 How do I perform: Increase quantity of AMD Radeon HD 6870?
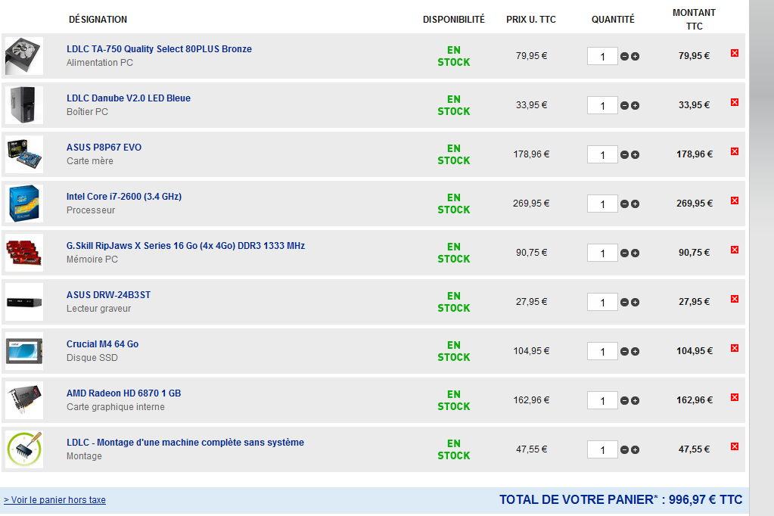pos(636,400)
